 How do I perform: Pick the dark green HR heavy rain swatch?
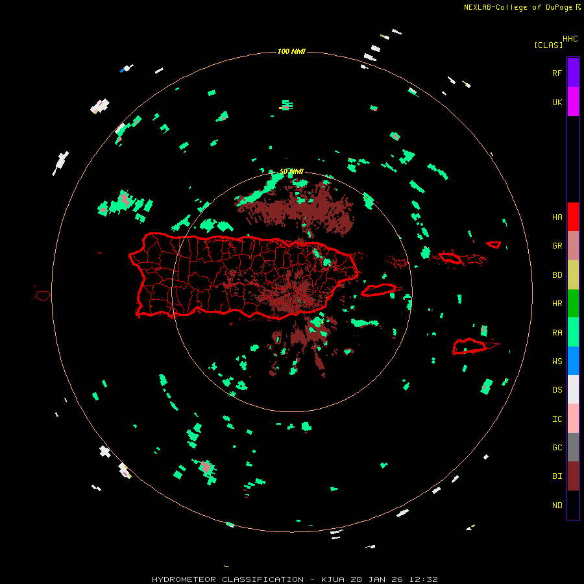(573, 304)
